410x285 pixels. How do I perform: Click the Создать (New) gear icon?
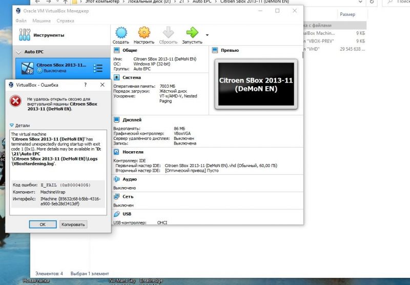click(121, 33)
